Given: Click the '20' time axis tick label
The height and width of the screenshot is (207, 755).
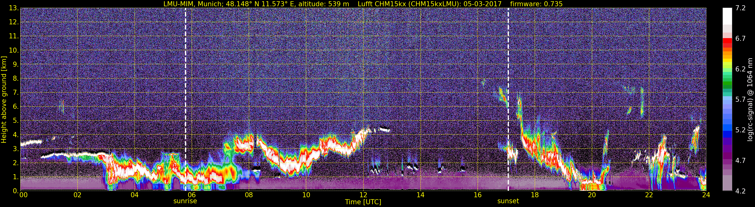Looking at the screenshot, I should tap(592, 195).
